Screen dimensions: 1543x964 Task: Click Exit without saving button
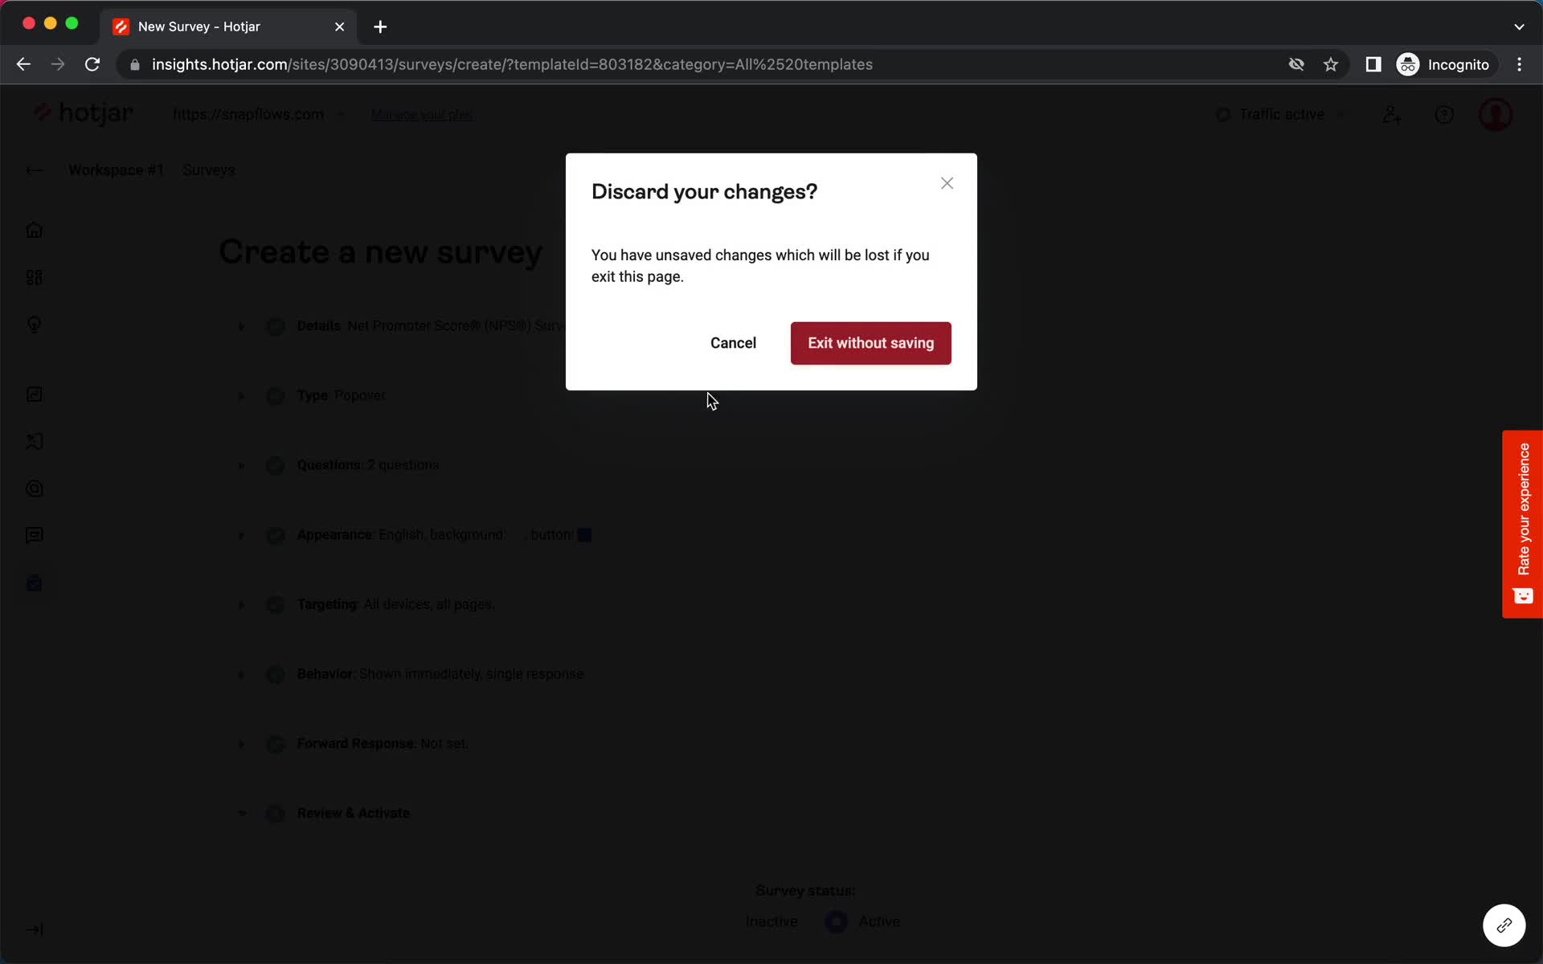point(871,343)
